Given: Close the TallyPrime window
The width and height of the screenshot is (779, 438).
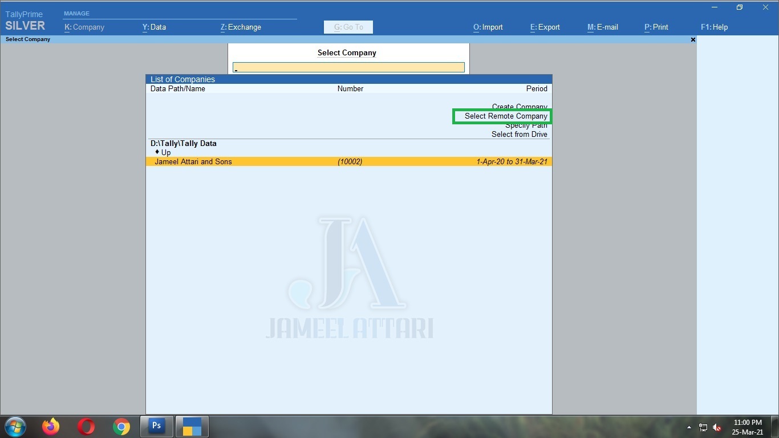Looking at the screenshot, I should click(x=765, y=7).
